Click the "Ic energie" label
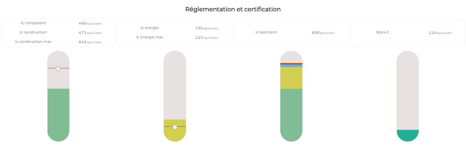This screenshot has height=146, width=466. click(149, 28)
